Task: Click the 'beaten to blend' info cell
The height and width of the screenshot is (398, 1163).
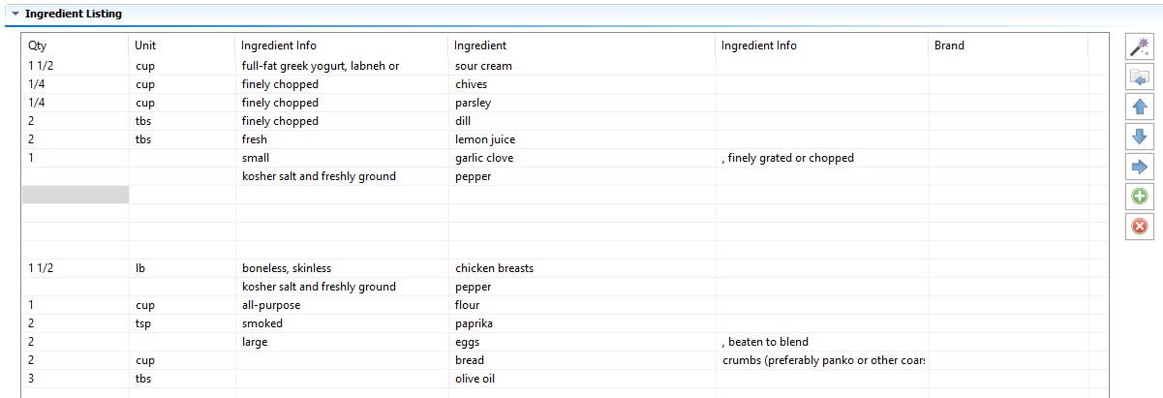Action: [x=822, y=342]
